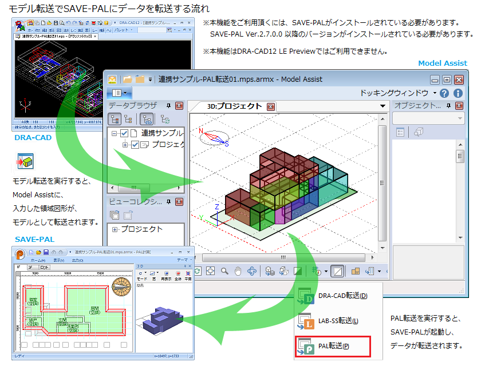Click the box-with-layers display icon in 3D toolbar
This screenshot has height=366, width=481.
[x=270, y=271]
